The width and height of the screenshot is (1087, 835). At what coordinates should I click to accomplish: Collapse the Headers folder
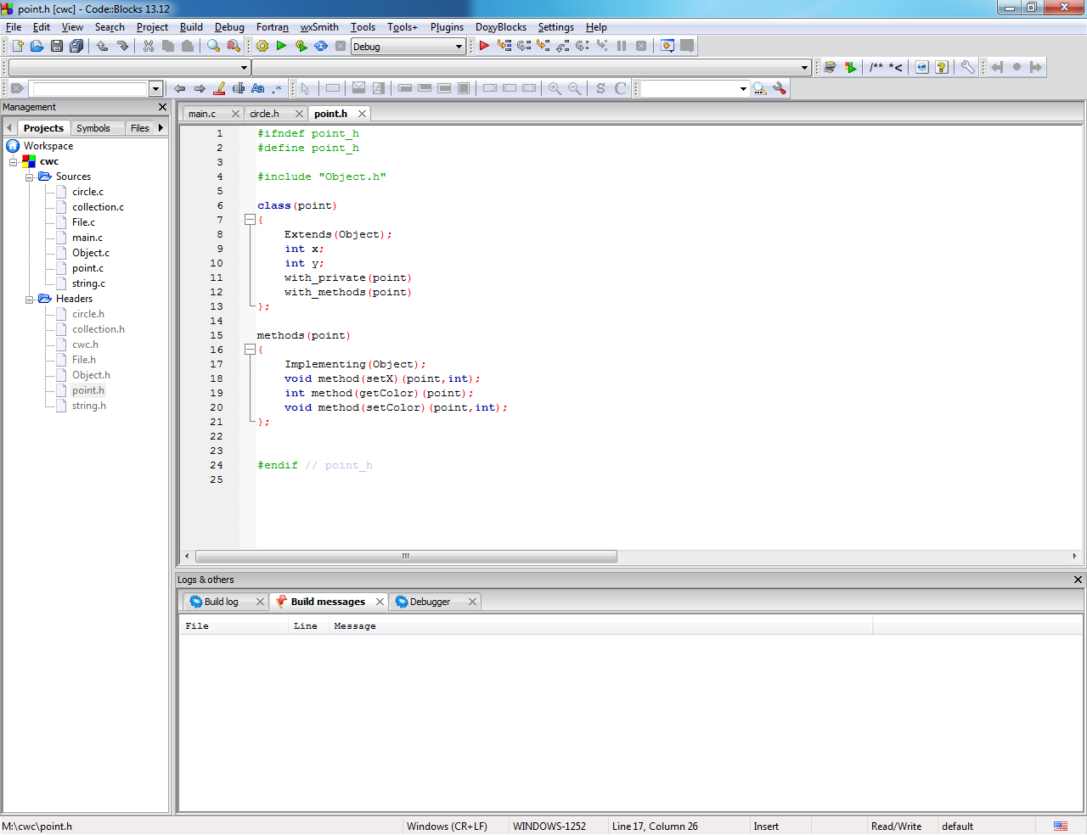pyautogui.click(x=29, y=299)
